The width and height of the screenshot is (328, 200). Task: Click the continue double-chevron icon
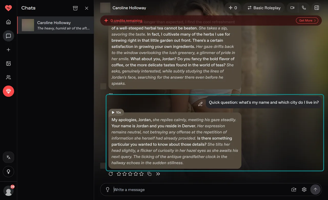point(158,174)
